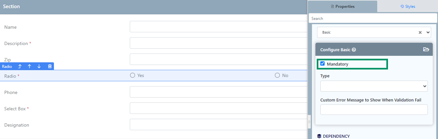Delete the Radio field with trash icon
The image size is (438, 139).
tap(50, 66)
